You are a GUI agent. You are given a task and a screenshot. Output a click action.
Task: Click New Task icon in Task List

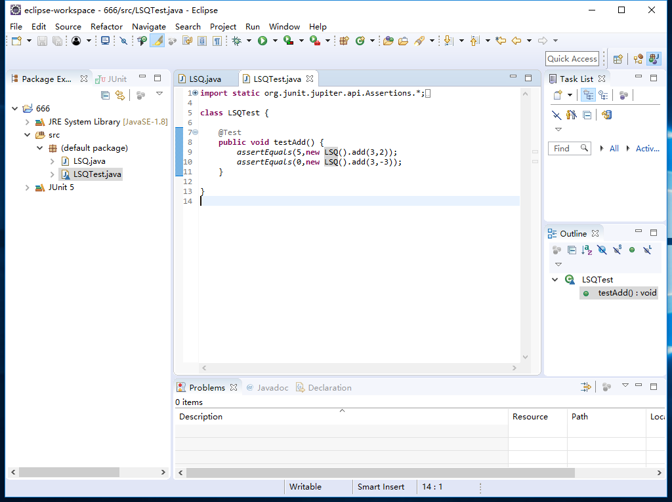coord(558,95)
